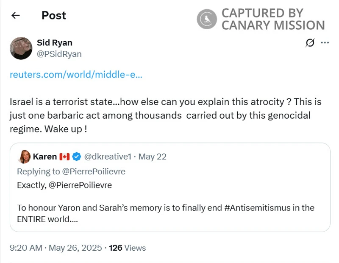Open the three-dot more options menu
The image size is (339, 263).
click(325, 42)
